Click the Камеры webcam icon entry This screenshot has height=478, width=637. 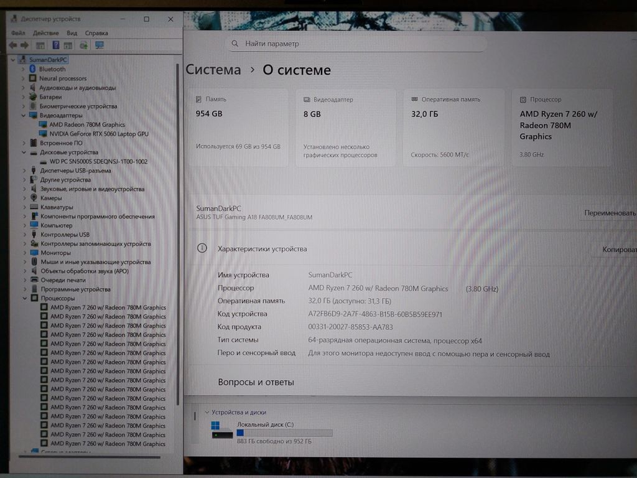pyautogui.click(x=33, y=198)
